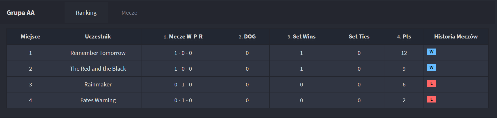Click the Mecze W-P-R column header
The height and width of the screenshot is (118, 497).
pyautogui.click(x=183, y=36)
